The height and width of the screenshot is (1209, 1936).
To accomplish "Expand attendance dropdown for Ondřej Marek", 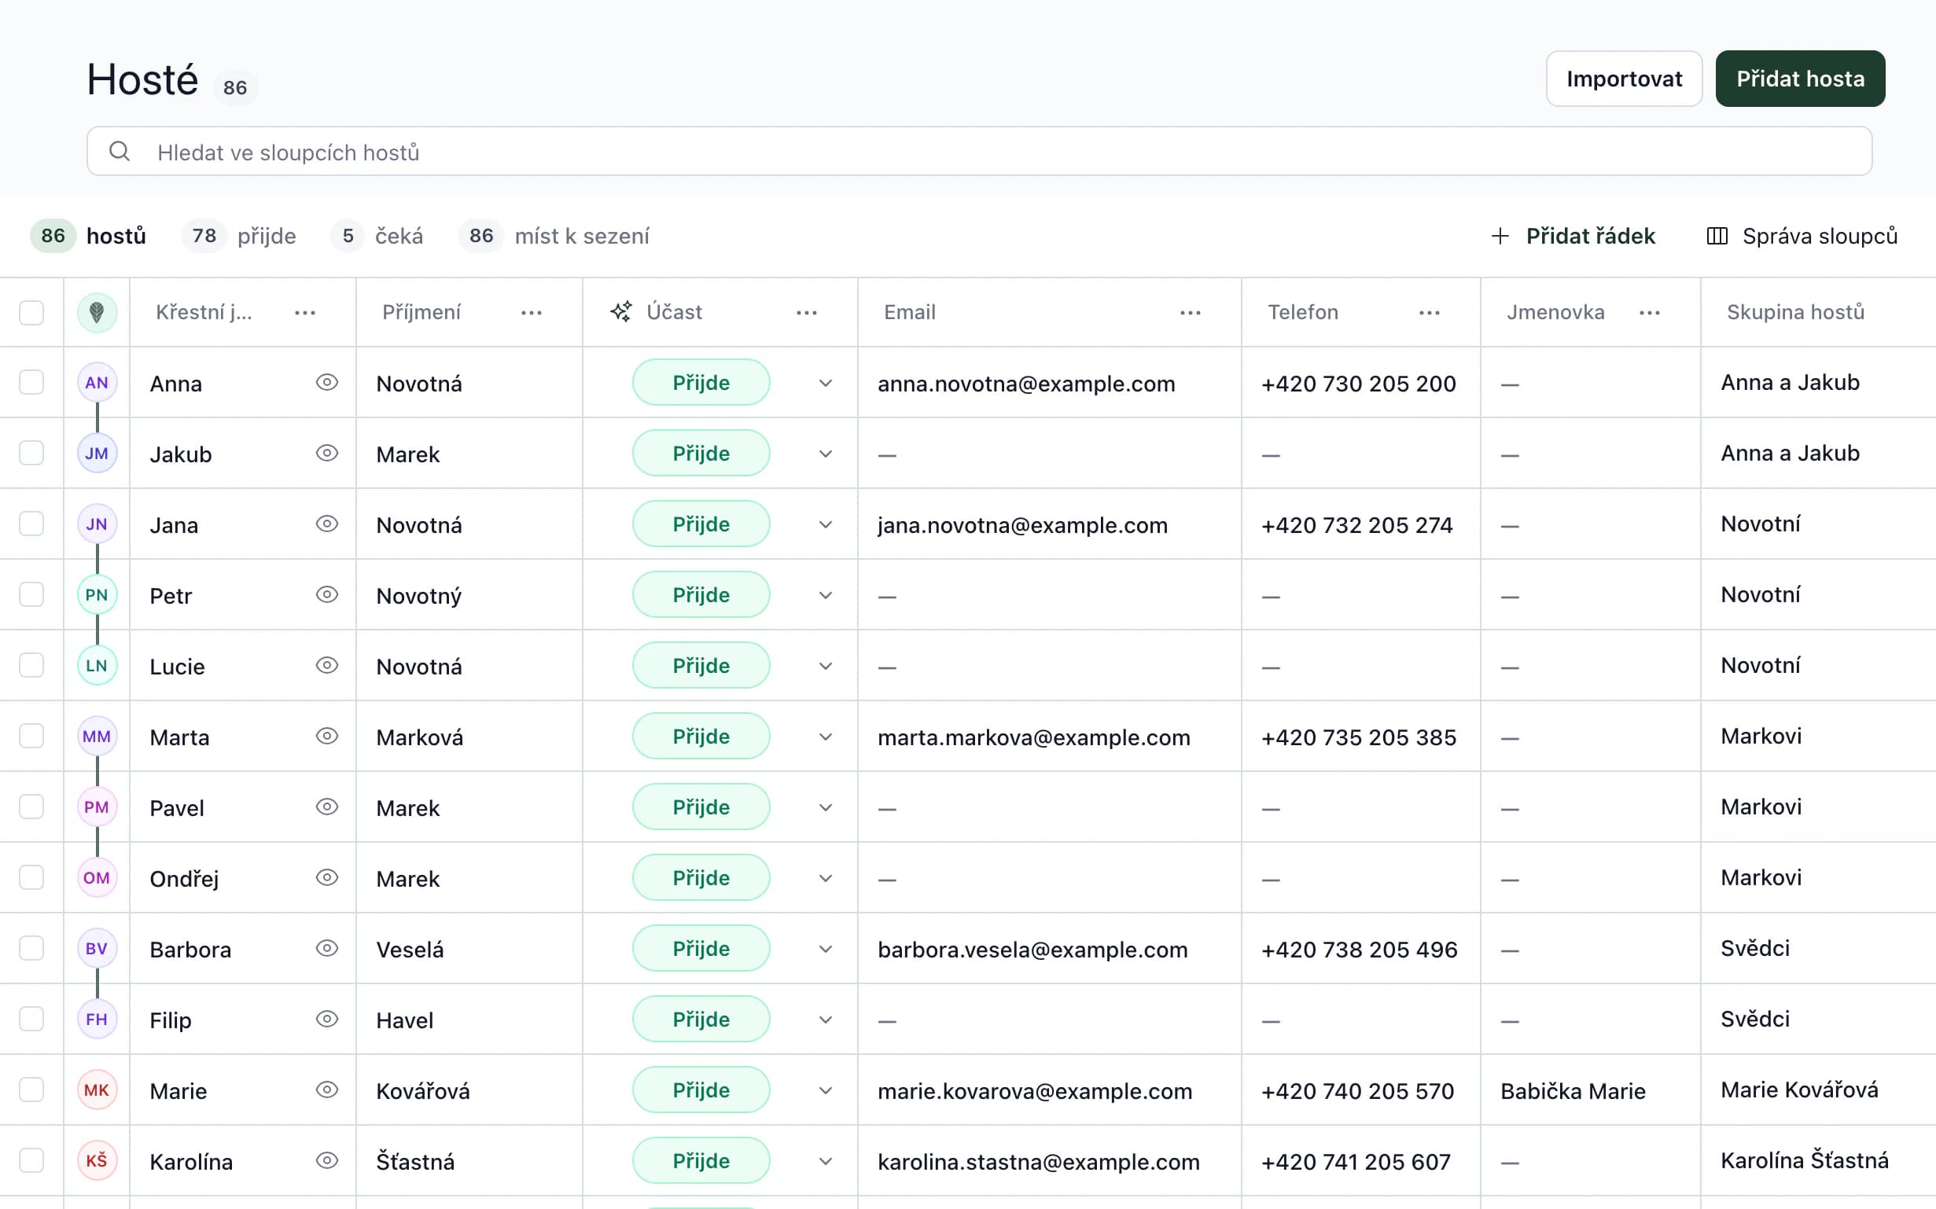I will tap(825, 878).
